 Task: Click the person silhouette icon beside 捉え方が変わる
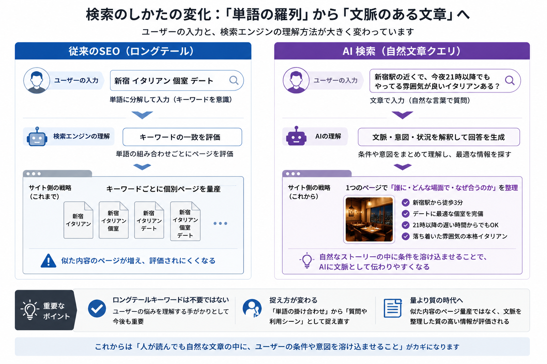[252, 308]
